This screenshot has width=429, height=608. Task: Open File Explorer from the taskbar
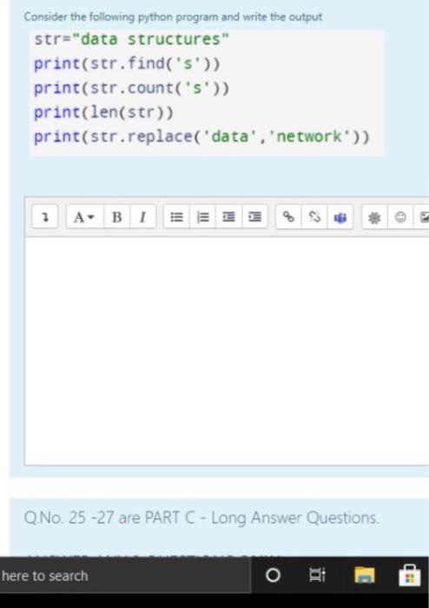tap(364, 575)
